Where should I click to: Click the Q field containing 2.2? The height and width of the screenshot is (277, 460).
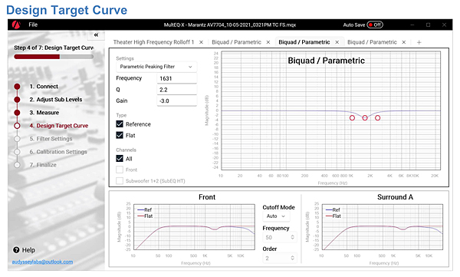point(177,90)
